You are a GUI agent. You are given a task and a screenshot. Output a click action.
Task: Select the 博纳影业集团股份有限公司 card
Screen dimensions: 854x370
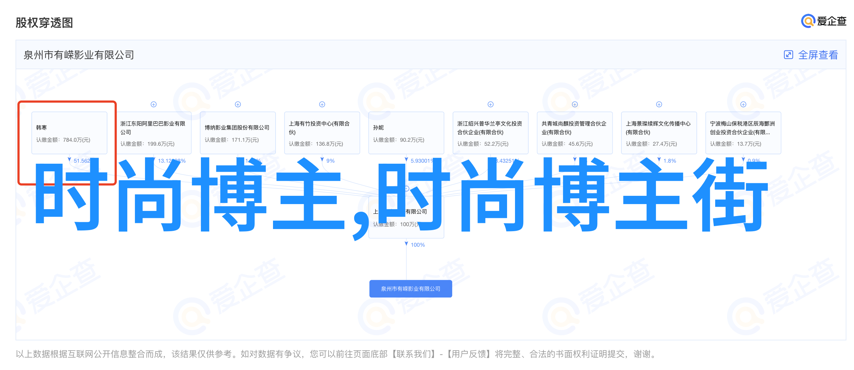238,133
